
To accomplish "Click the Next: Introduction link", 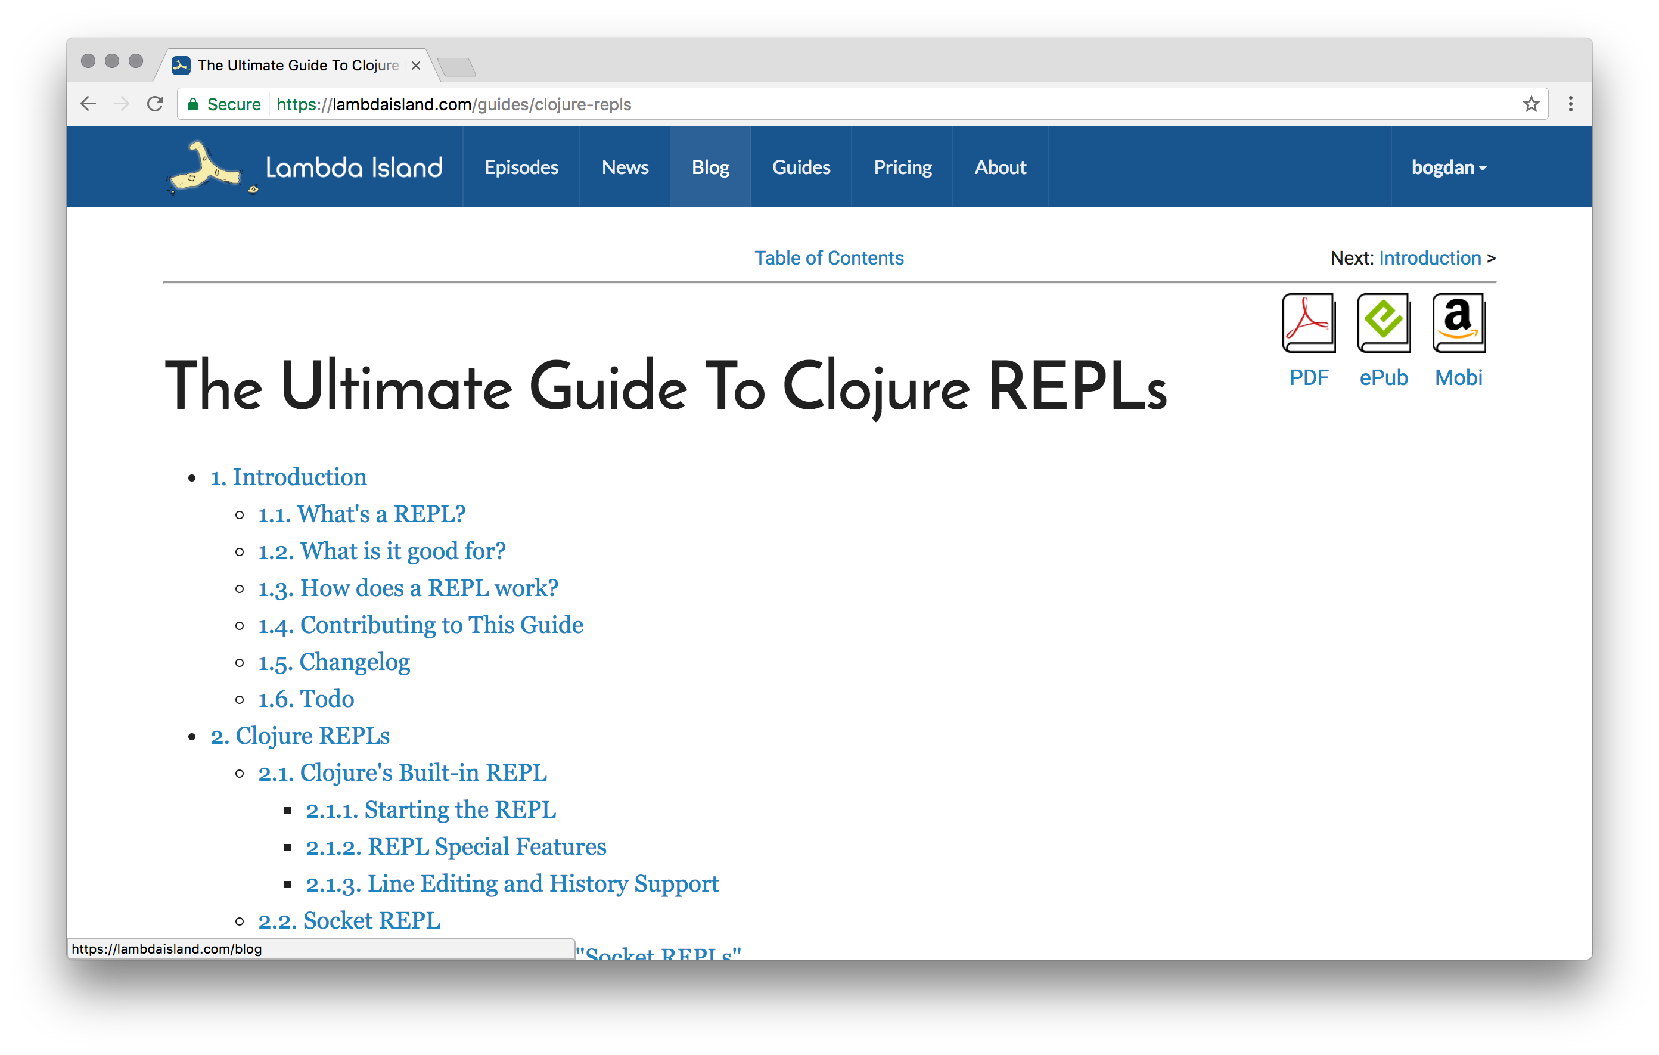I will pyautogui.click(x=1430, y=257).
